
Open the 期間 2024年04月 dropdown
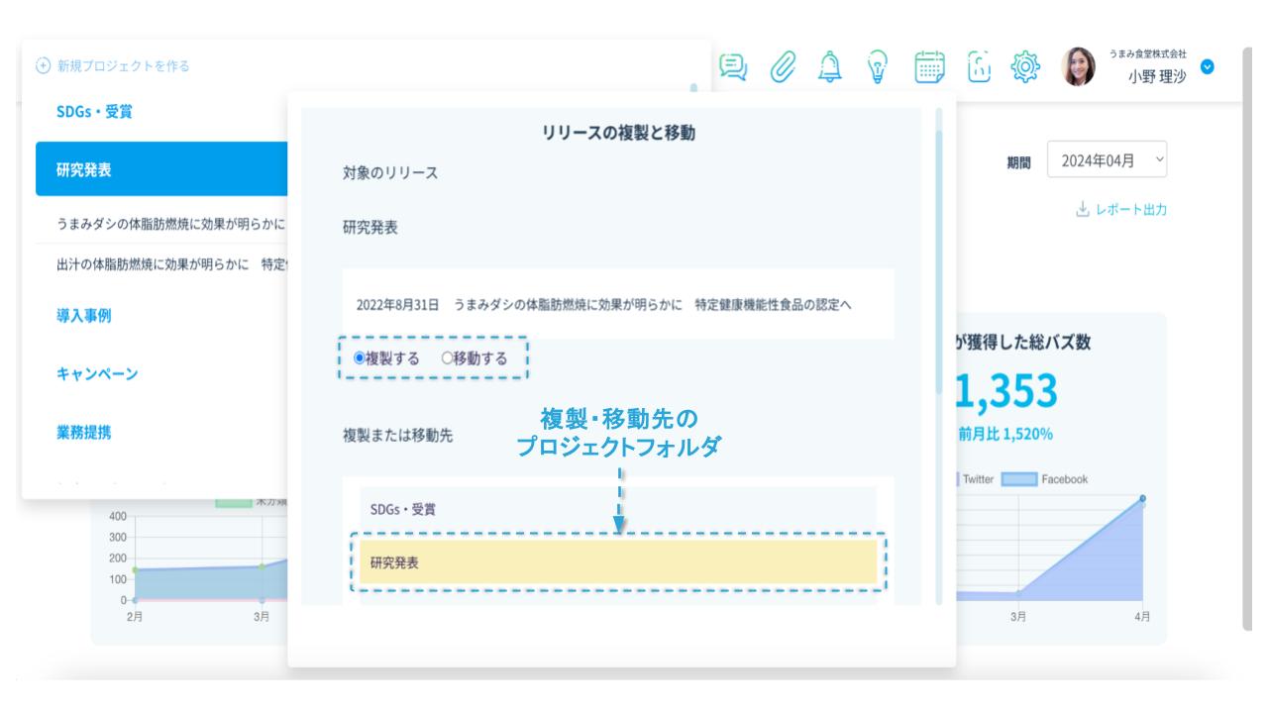1107,160
